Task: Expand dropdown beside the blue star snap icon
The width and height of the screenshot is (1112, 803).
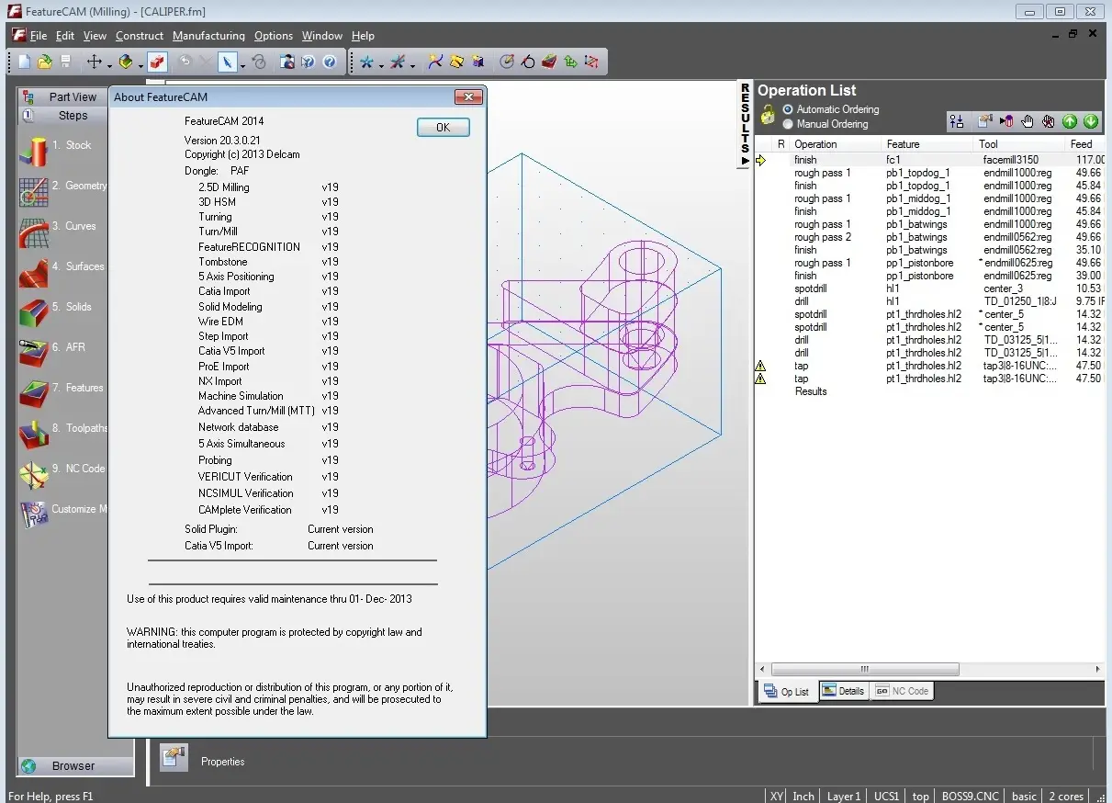Action: tap(381, 65)
